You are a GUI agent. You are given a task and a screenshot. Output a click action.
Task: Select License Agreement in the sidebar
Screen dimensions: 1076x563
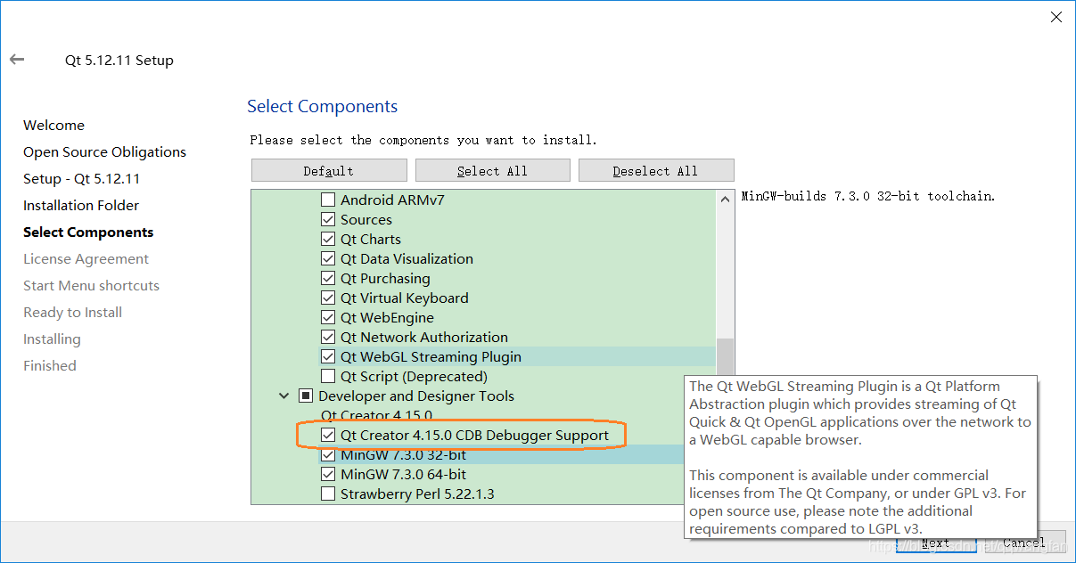(x=86, y=258)
